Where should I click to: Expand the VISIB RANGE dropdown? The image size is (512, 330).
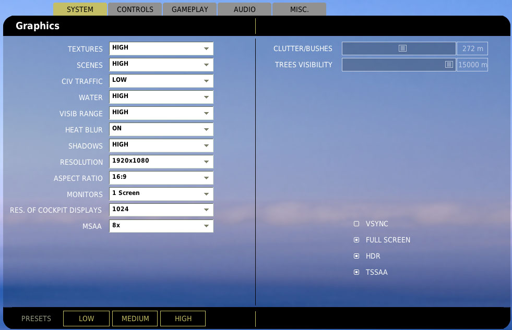(161, 113)
